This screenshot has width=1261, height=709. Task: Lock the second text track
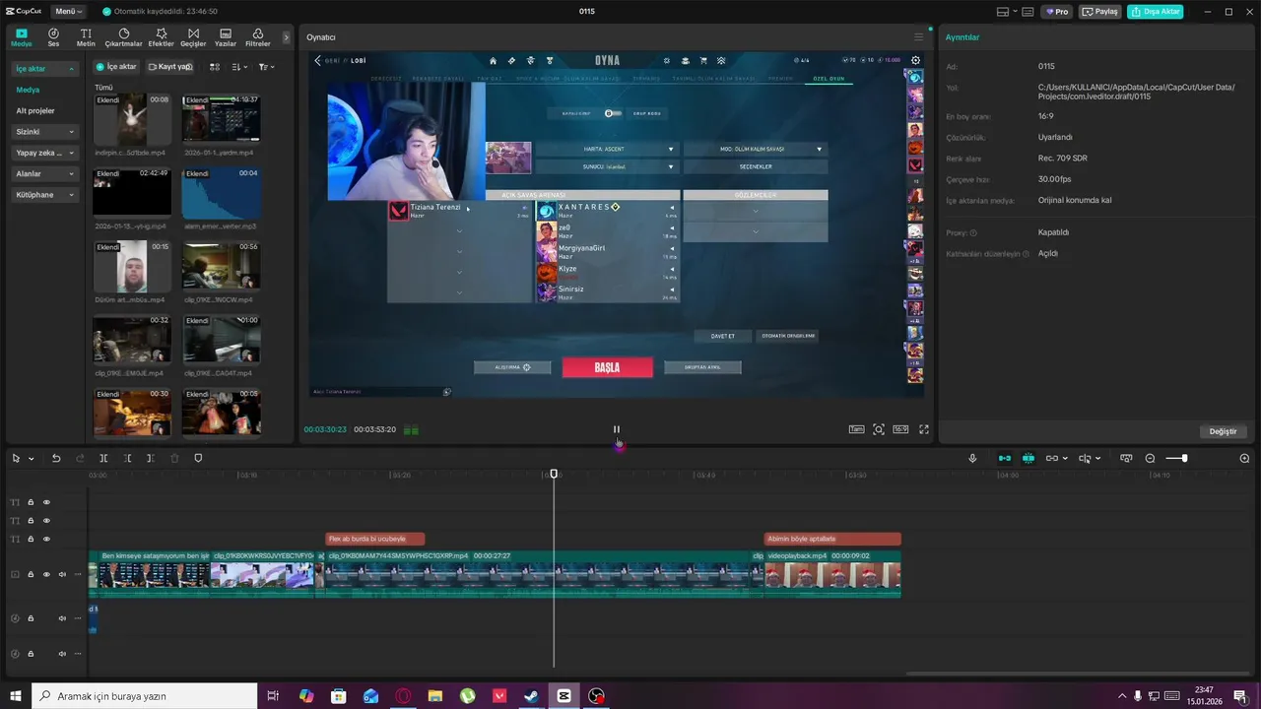click(31, 521)
